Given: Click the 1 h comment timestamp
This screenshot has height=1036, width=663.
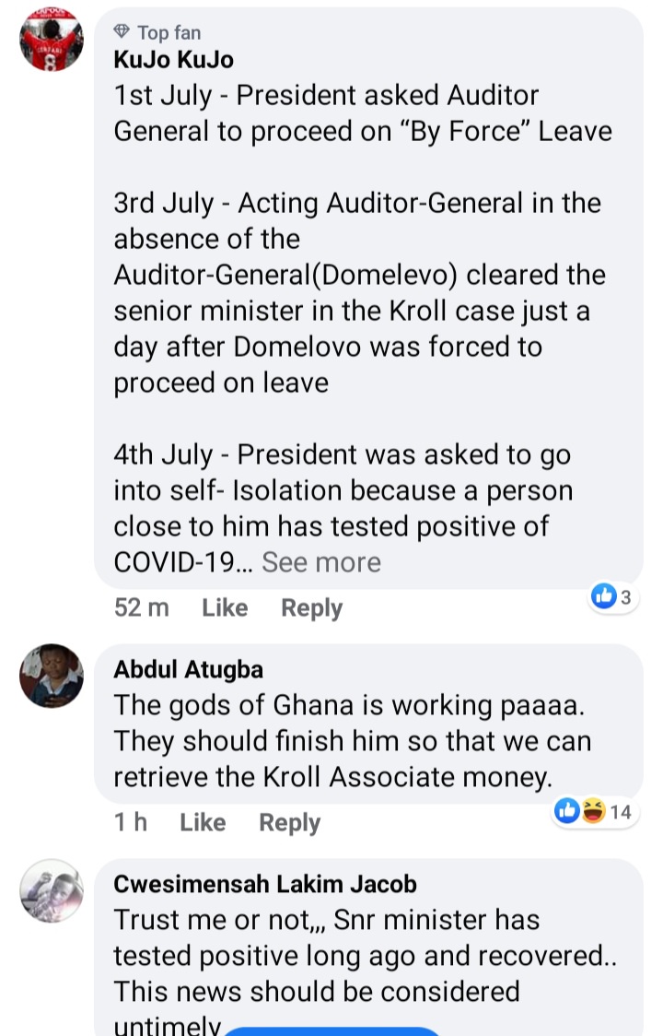Looking at the screenshot, I should pyautogui.click(x=131, y=822).
